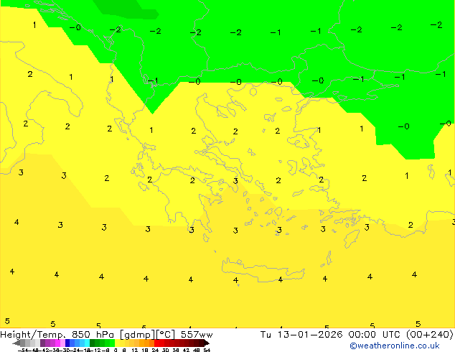
Task: Click the '557ww' label in the title
Action: click(197, 335)
